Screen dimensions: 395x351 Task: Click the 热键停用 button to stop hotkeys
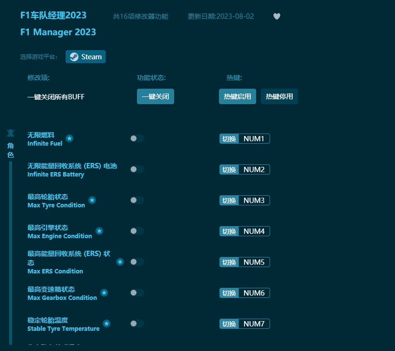(279, 96)
